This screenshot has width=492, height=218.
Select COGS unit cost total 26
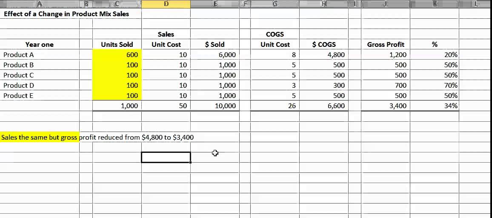click(x=275, y=106)
